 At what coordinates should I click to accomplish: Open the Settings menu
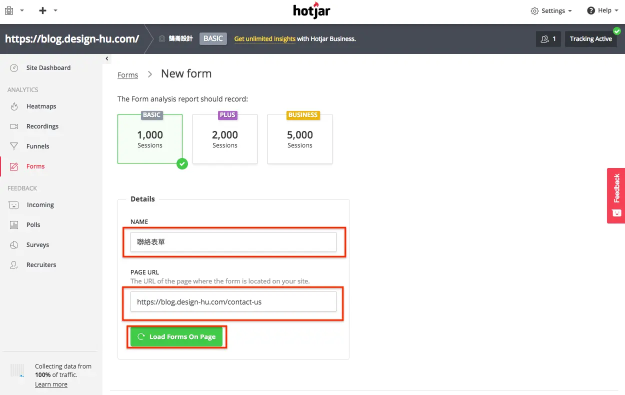point(551,10)
